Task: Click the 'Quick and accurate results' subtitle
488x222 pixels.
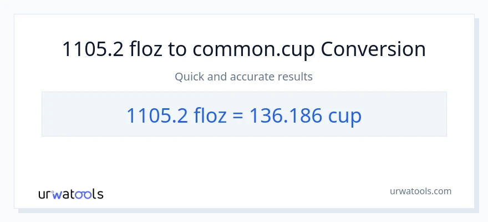Action: pyautogui.click(x=244, y=77)
